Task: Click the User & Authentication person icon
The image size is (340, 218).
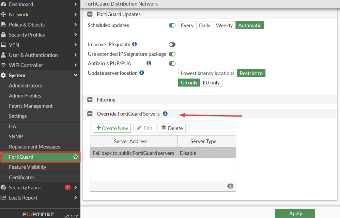Action: (3, 55)
